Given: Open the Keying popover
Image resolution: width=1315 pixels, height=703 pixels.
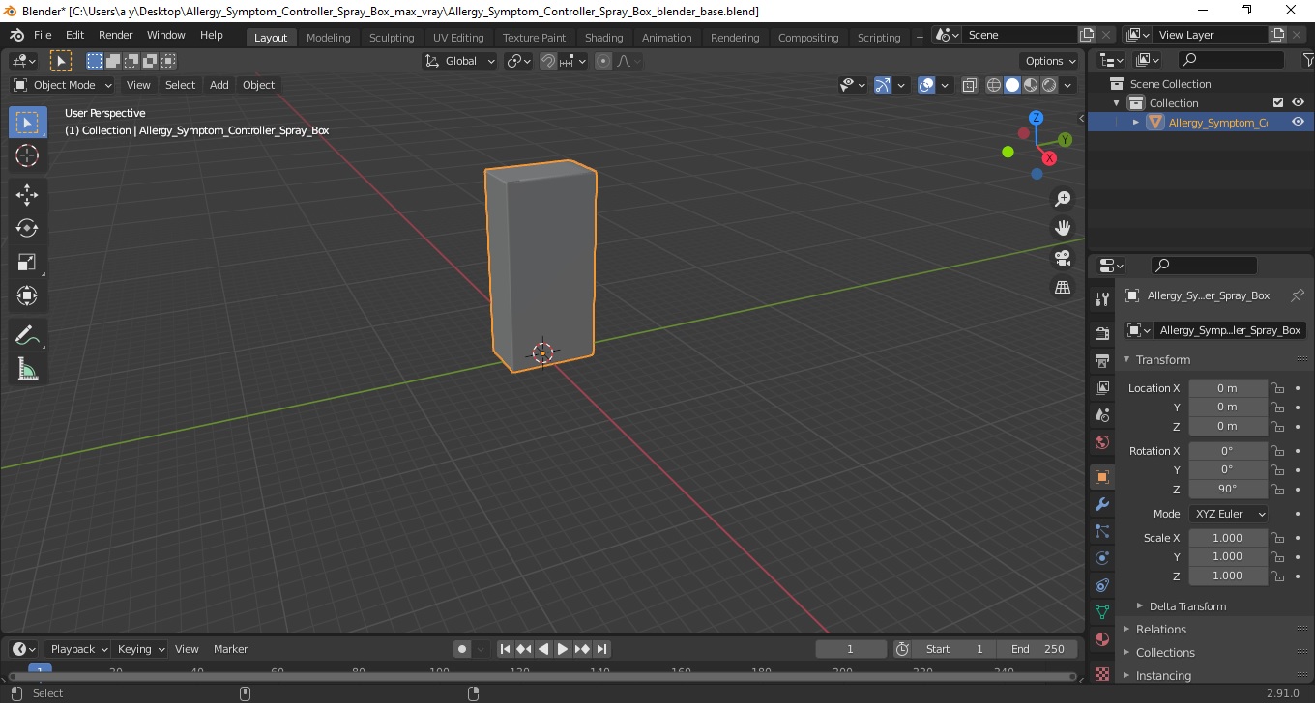Looking at the screenshot, I should pos(140,649).
